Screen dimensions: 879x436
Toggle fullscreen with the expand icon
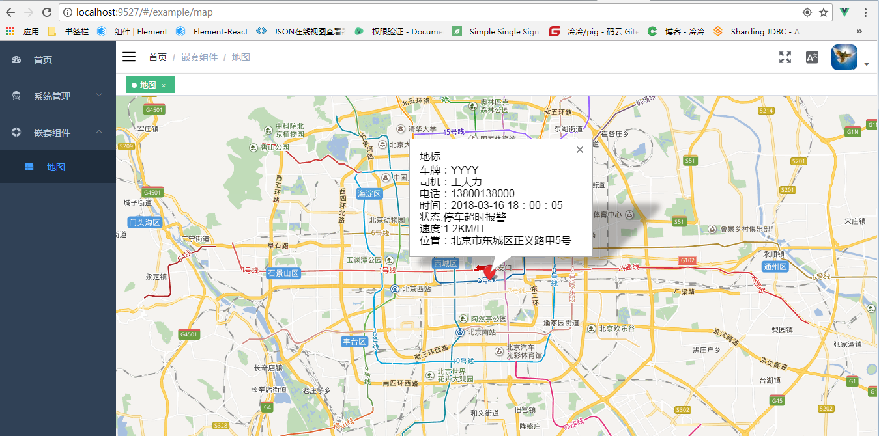pos(785,57)
